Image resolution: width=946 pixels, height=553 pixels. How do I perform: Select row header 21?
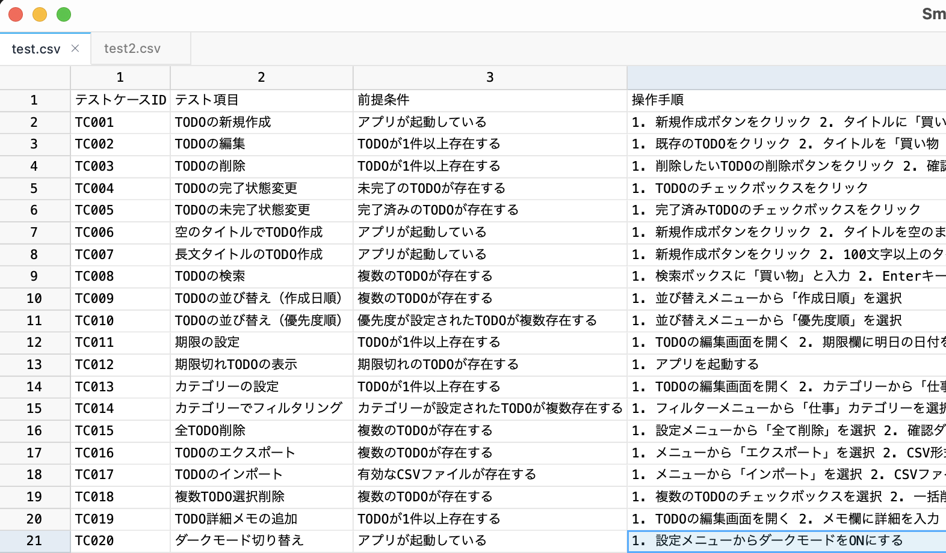(x=35, y=541)
